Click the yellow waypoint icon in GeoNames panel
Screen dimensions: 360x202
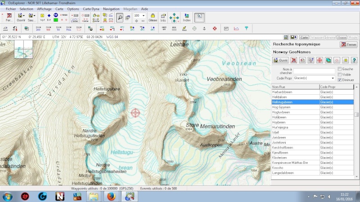346,60
